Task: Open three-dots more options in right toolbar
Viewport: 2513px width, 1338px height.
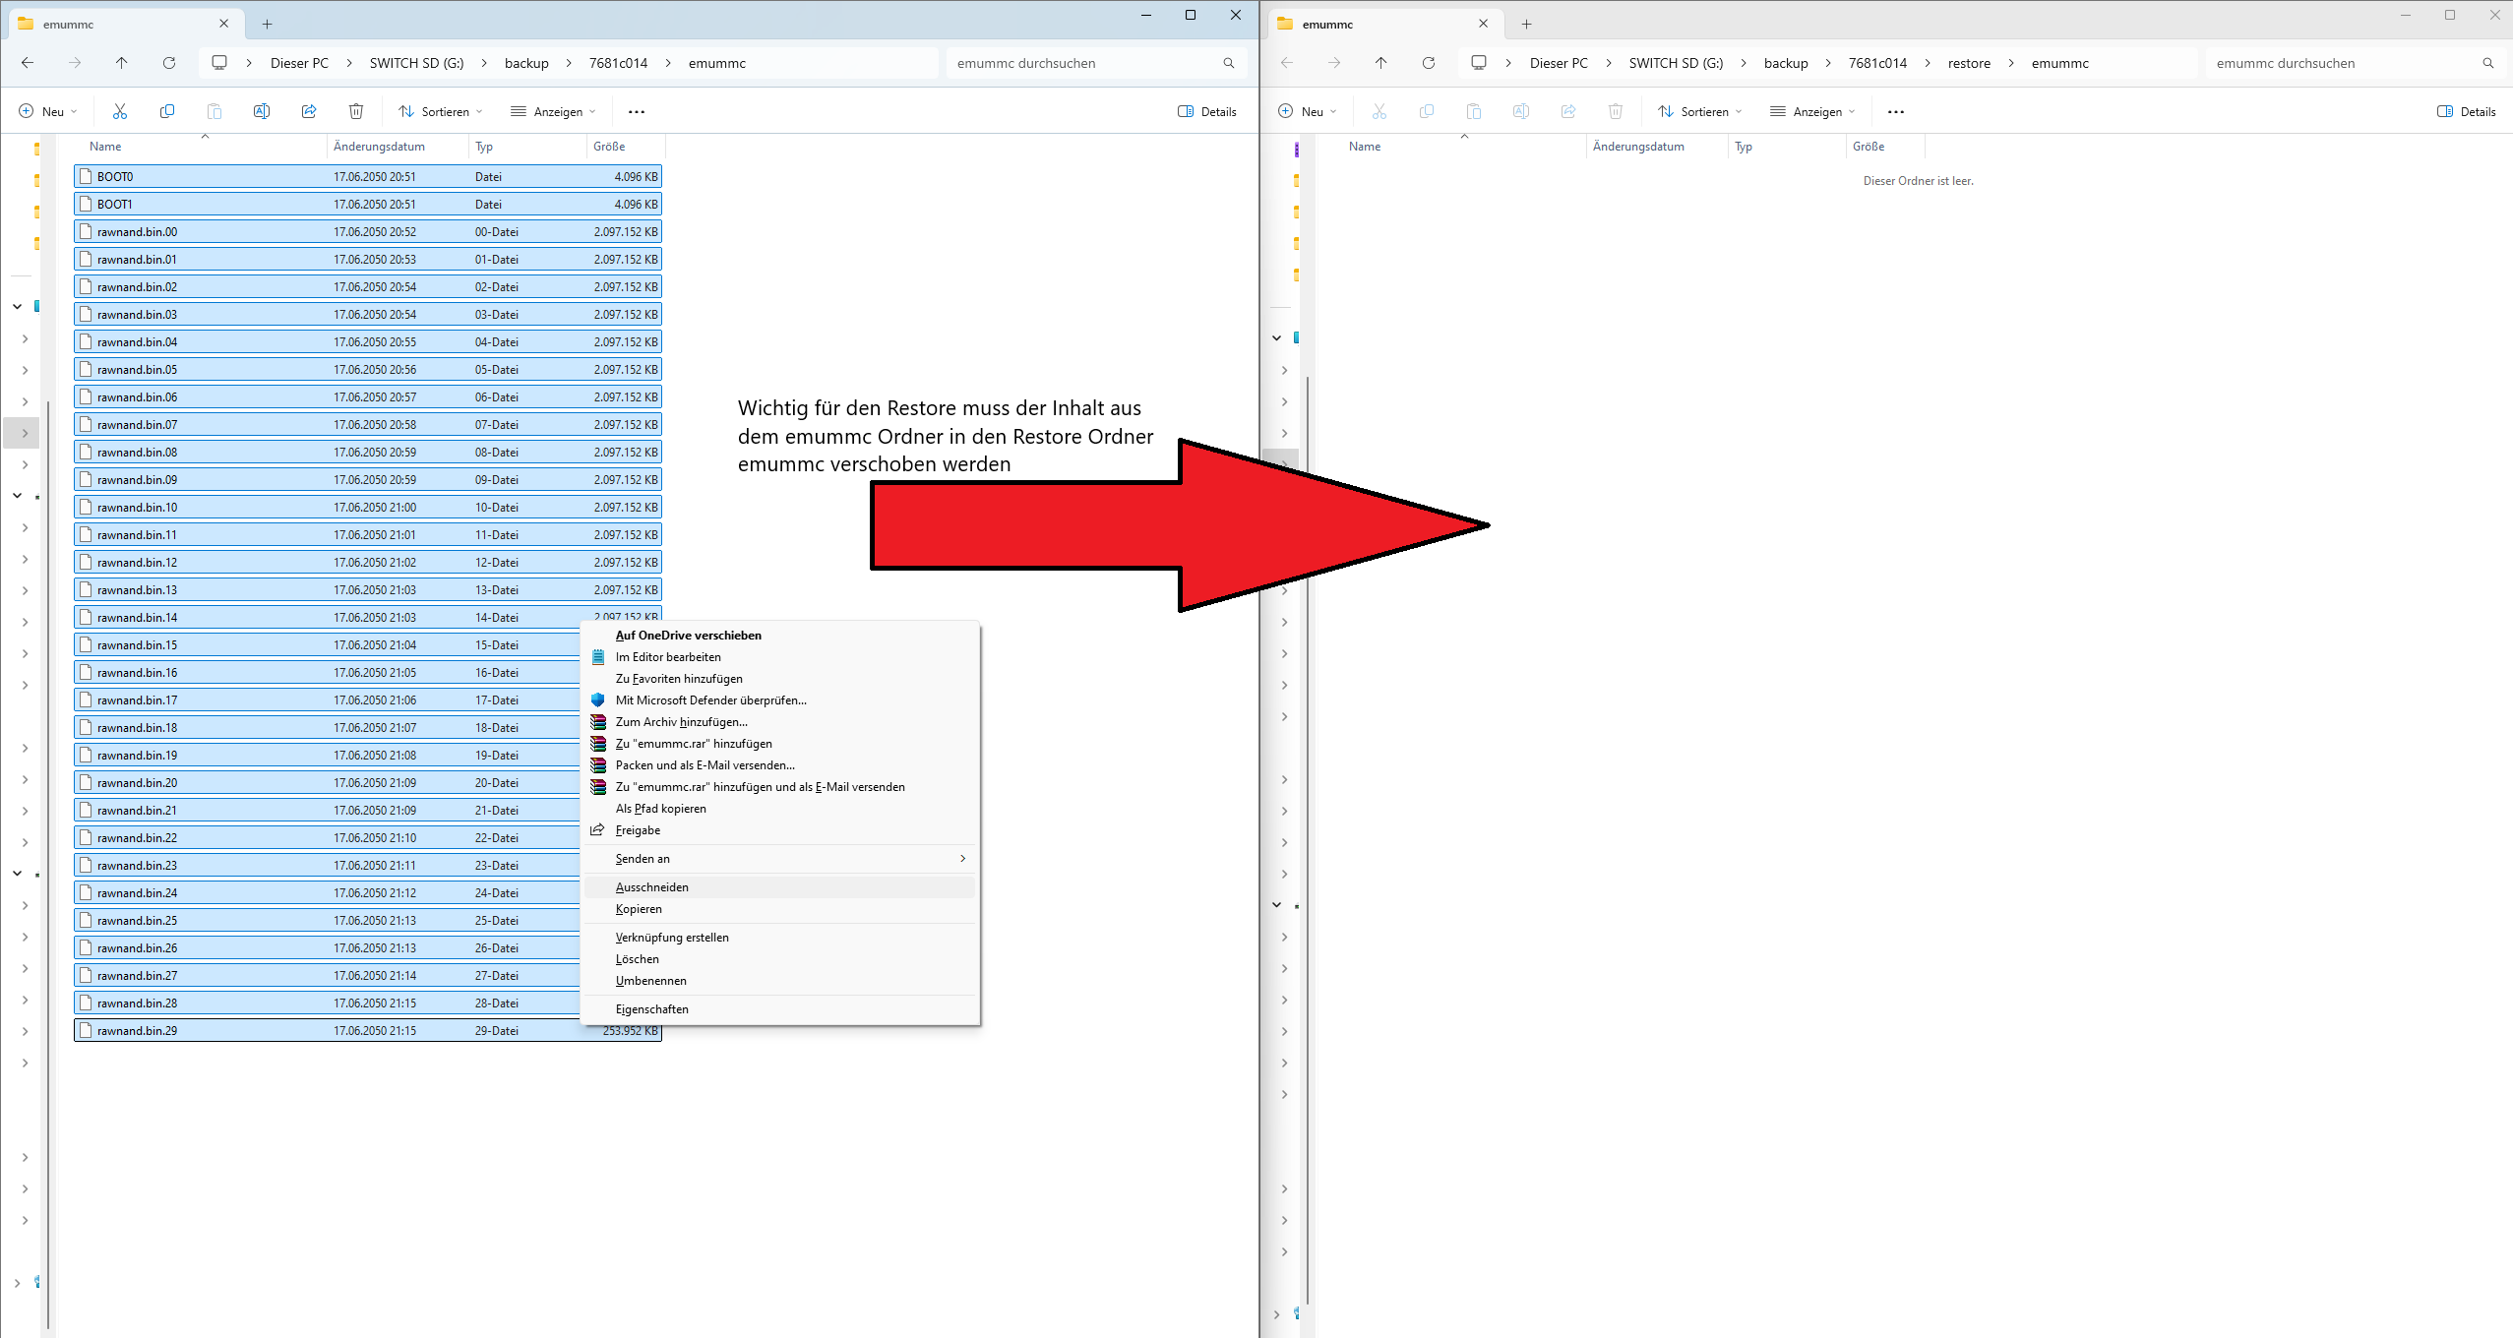Action: click(1896, 111)
